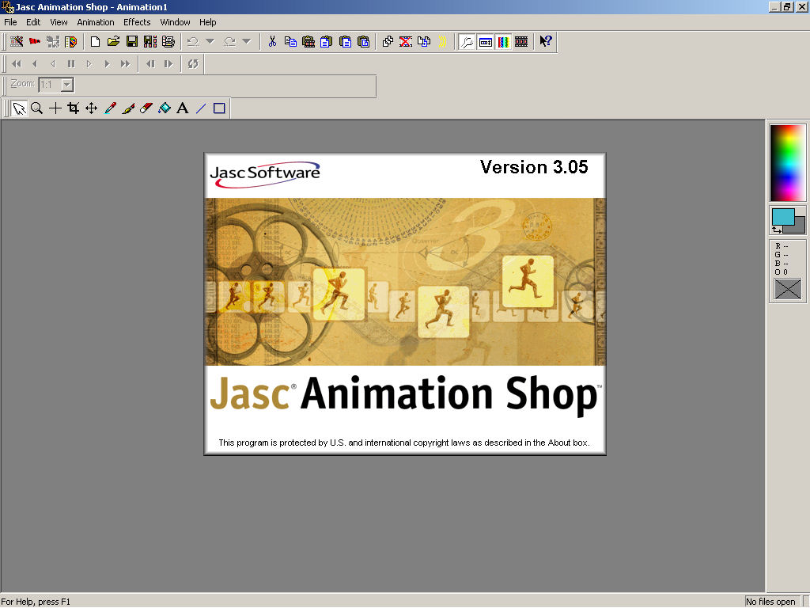Image resolution: width=810 pixels, height=608 pixels.
Task: Toggle the VCR Controls toolbar visibility
Action: (485, 41)
